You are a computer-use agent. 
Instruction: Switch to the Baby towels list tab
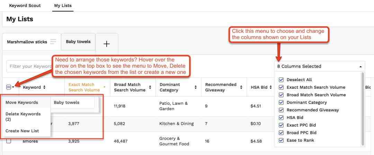point(78,42)
